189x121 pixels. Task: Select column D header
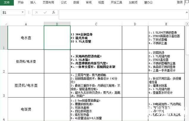[x=135, y=24]
